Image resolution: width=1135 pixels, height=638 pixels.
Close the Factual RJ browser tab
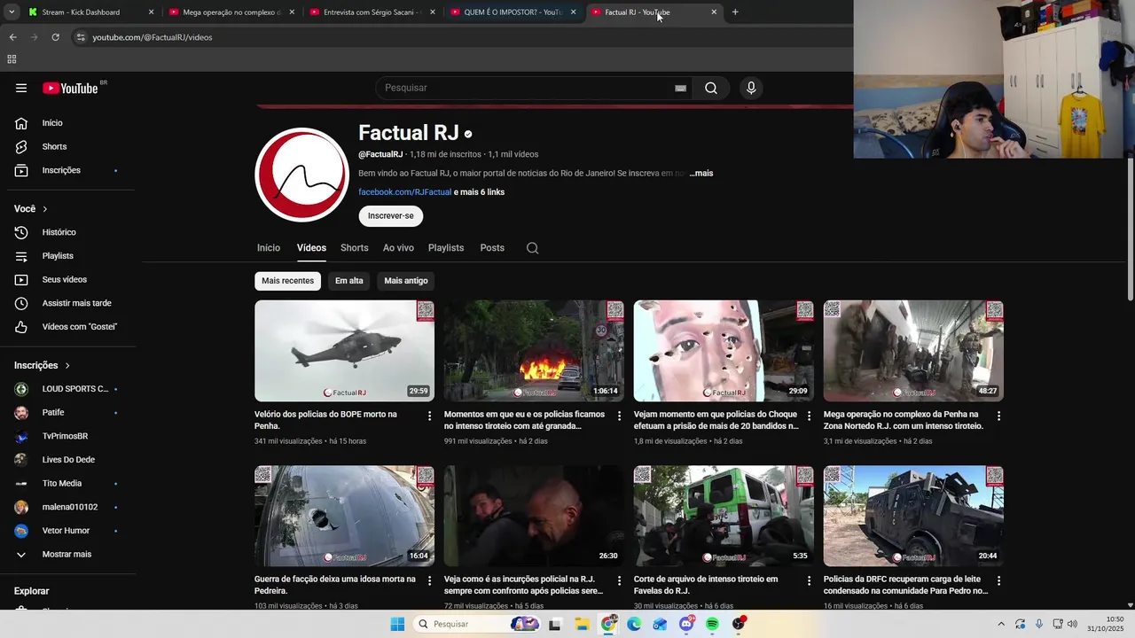[714, 12]
